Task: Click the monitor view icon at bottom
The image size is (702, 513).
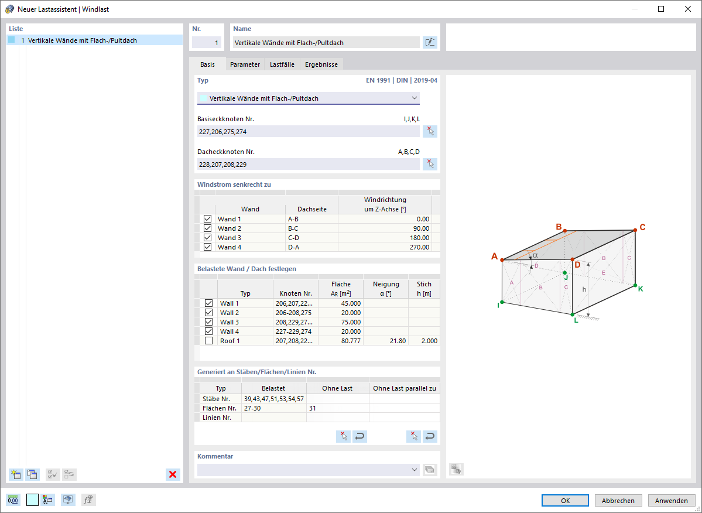Action: [x=67, y=500]
